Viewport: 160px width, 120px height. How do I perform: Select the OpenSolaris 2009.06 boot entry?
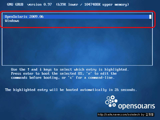point(77,17)
